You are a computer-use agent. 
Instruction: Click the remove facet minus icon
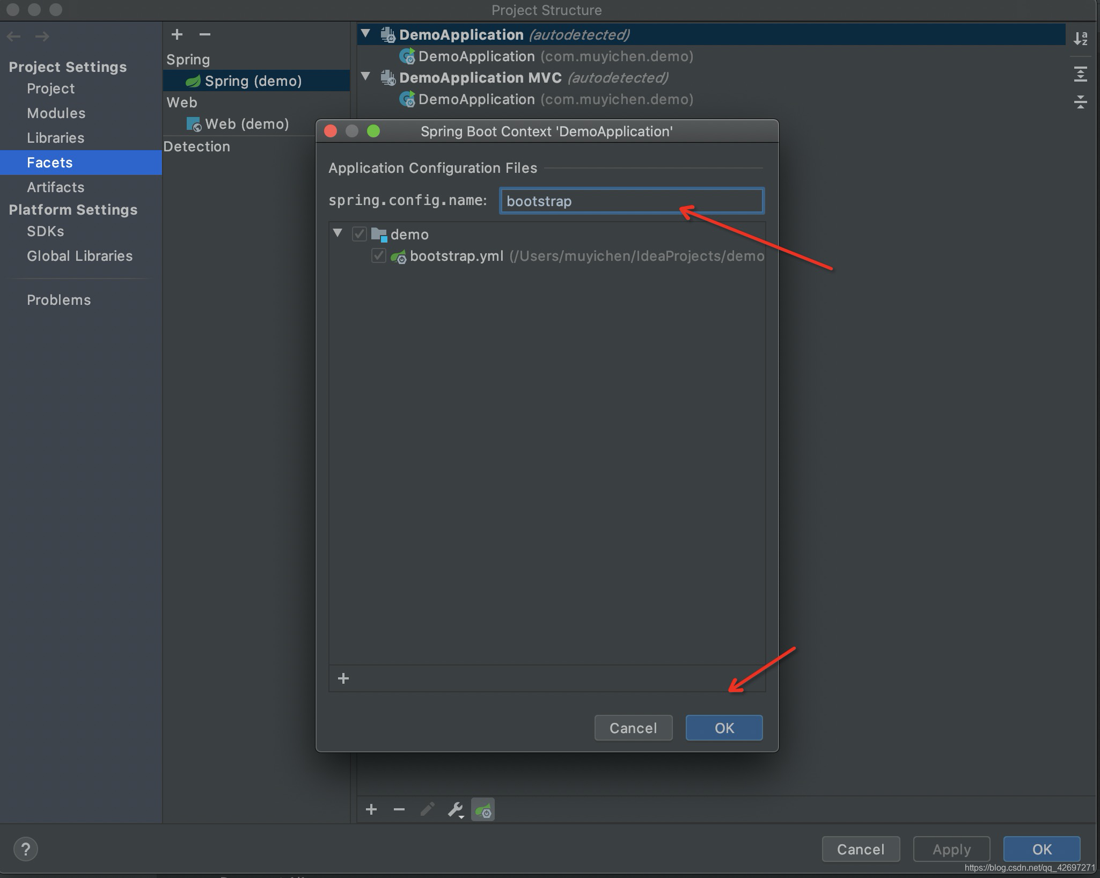[204, 35]
